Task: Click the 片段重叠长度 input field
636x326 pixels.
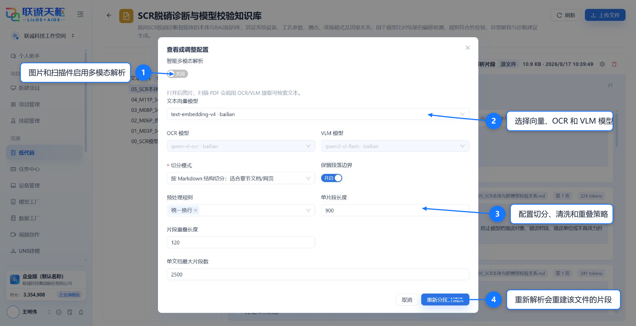Action: (241, 242)
